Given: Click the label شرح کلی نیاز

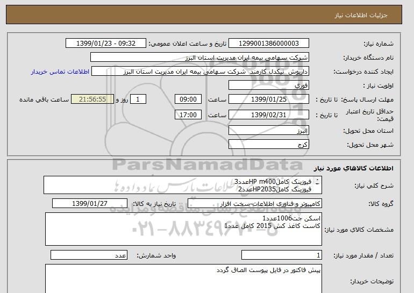Looking at the screenshot, I should pyautogui.click(x=374, y=185).
